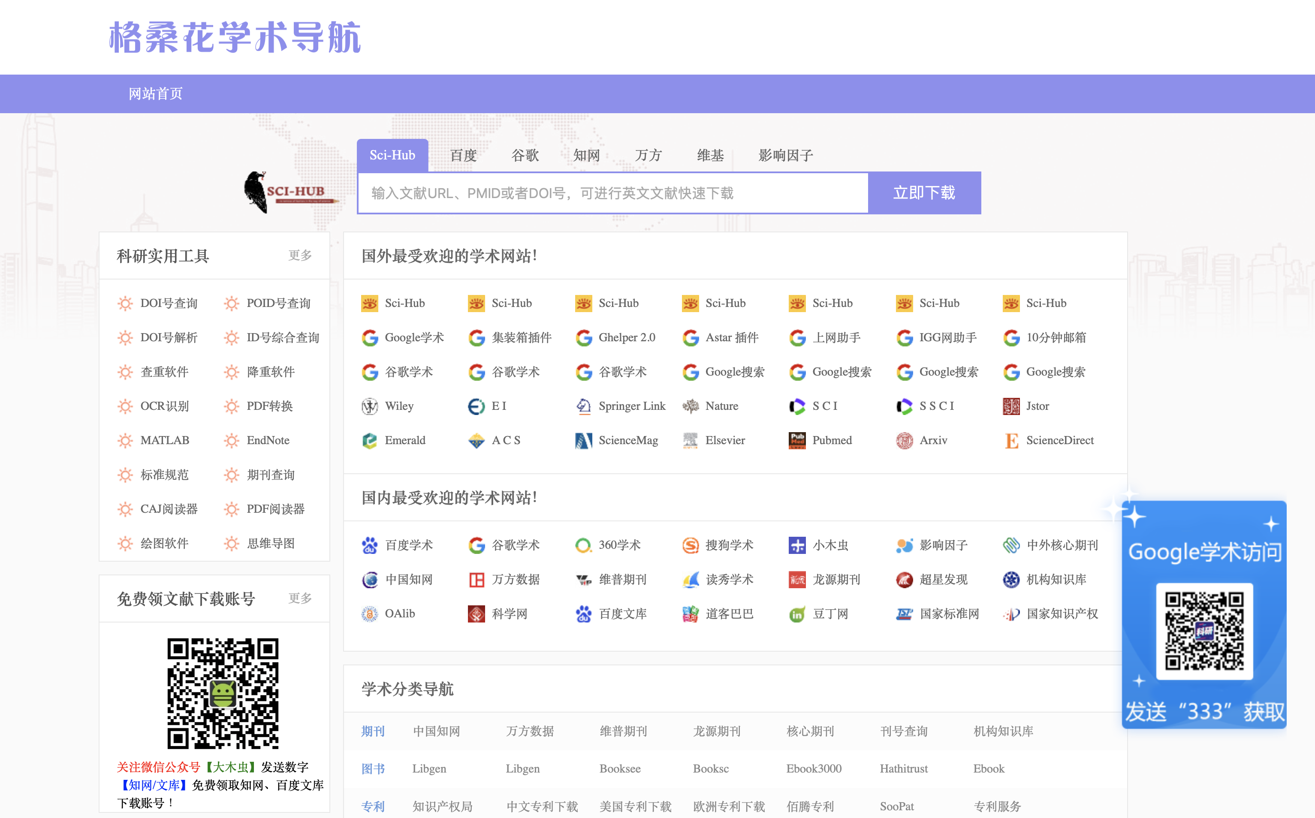The image size is (1315, 818).
Task: Switch to the 百度 search tab
Action: click(x=464, y=155)
